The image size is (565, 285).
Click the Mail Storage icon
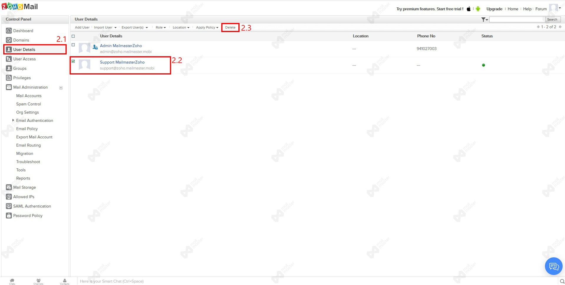[x=9, y=187]
